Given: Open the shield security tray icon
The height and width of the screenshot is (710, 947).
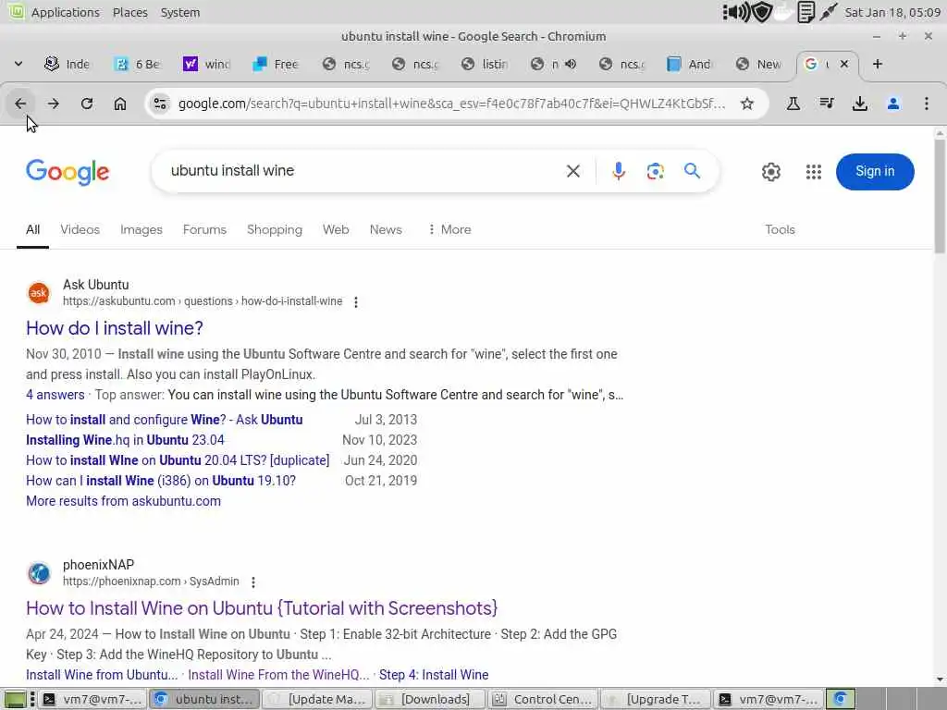Looking at the screenshot, I should pos(762,12).
